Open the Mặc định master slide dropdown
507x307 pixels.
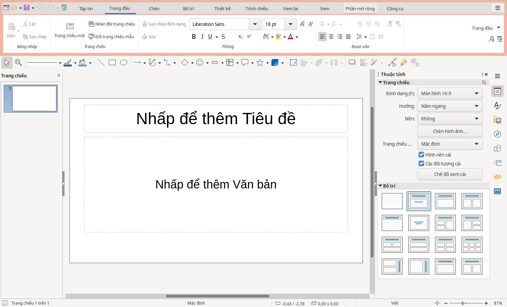click(450, 144)
